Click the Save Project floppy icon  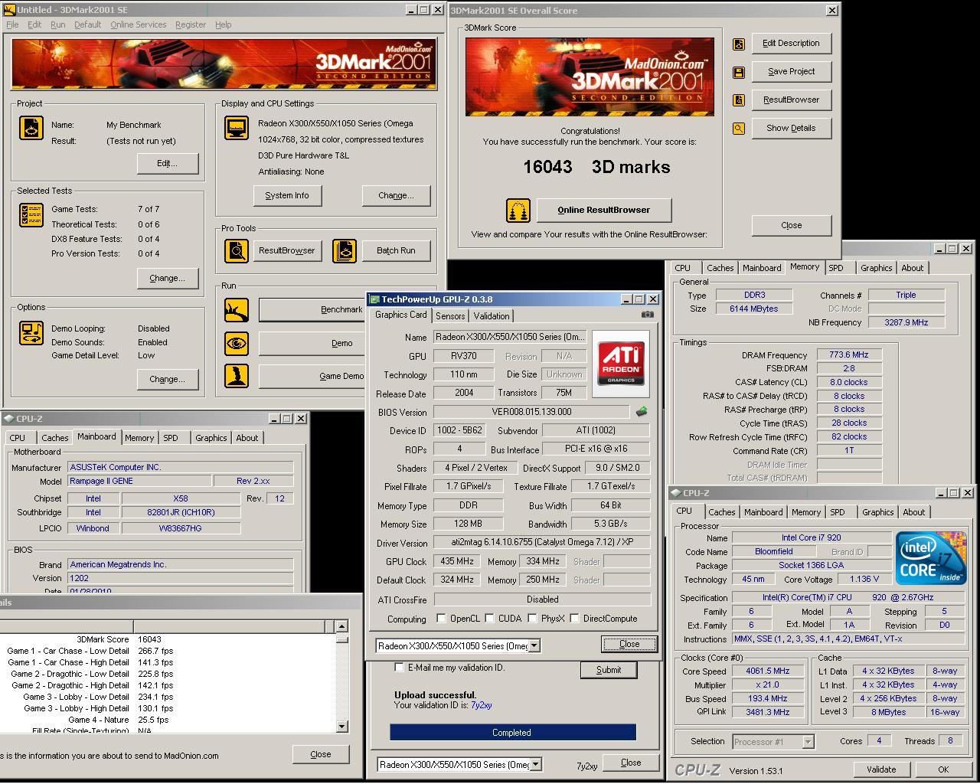[x=739, y=72]
